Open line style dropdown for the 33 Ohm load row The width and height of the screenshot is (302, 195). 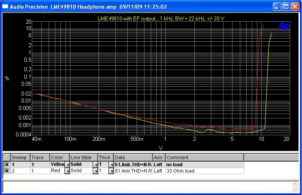click(x=95, y=171)
